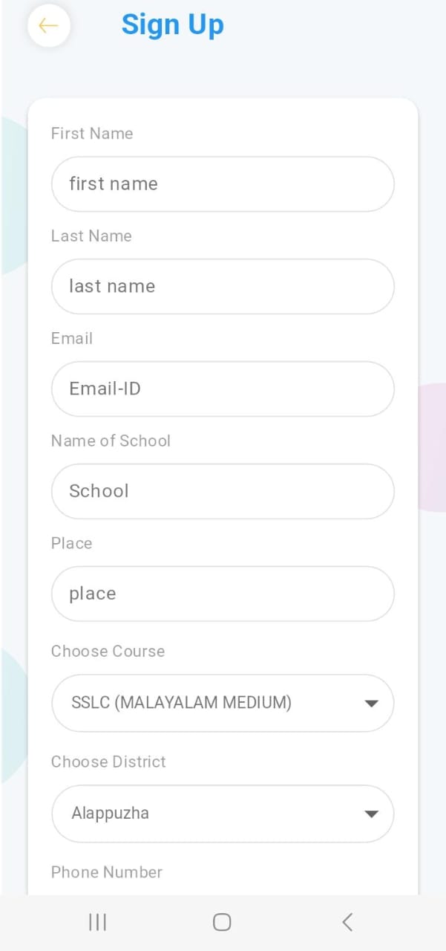Open the SSLC (MALAYALAM MEDIUM) course dropdown

click(208, 703)
